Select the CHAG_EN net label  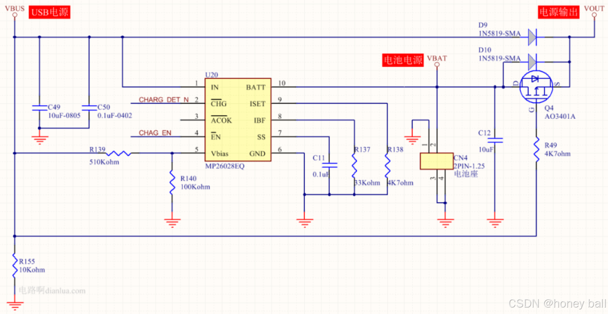click(155, 133)
